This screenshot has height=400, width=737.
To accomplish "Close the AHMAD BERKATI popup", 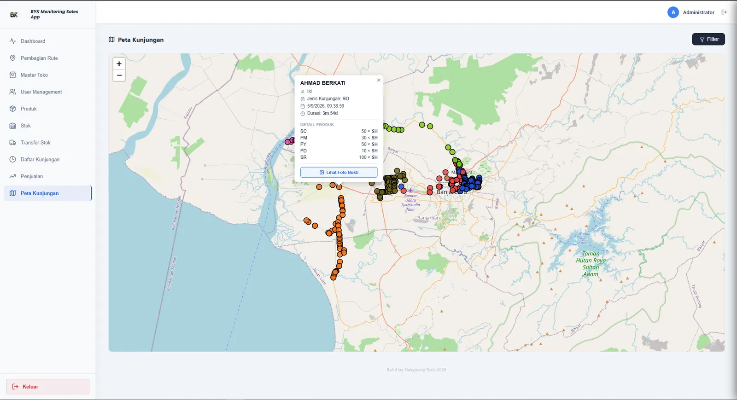I will tap(379, 80).
